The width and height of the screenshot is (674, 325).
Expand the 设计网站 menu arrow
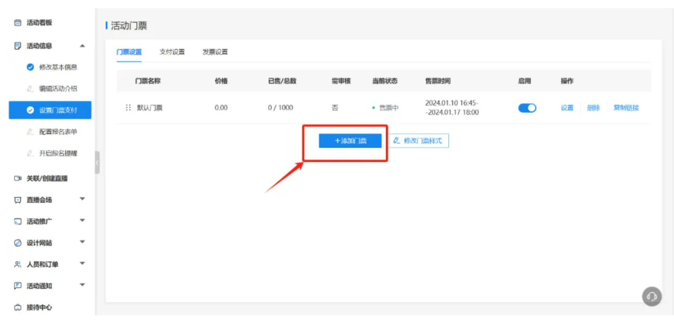tap(82, 241)
